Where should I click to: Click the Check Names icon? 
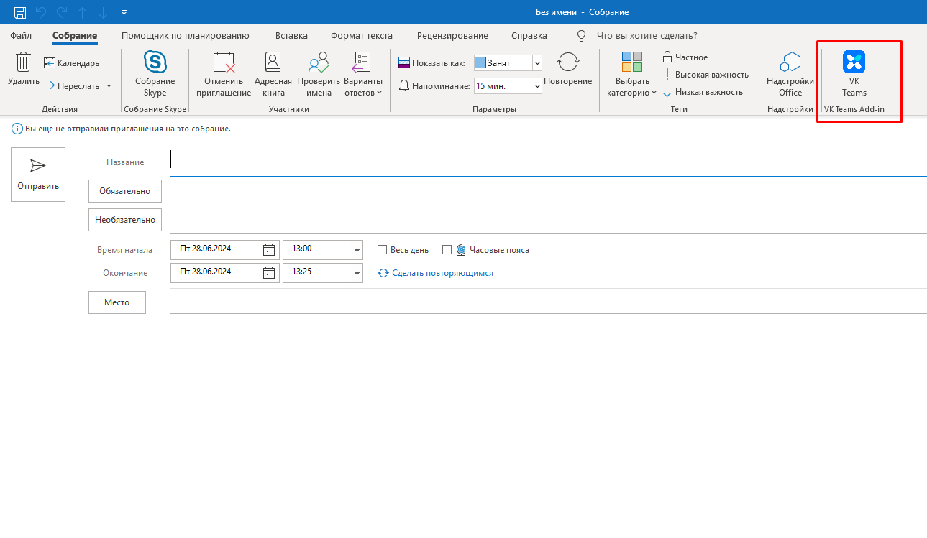(x=318, y=62)
